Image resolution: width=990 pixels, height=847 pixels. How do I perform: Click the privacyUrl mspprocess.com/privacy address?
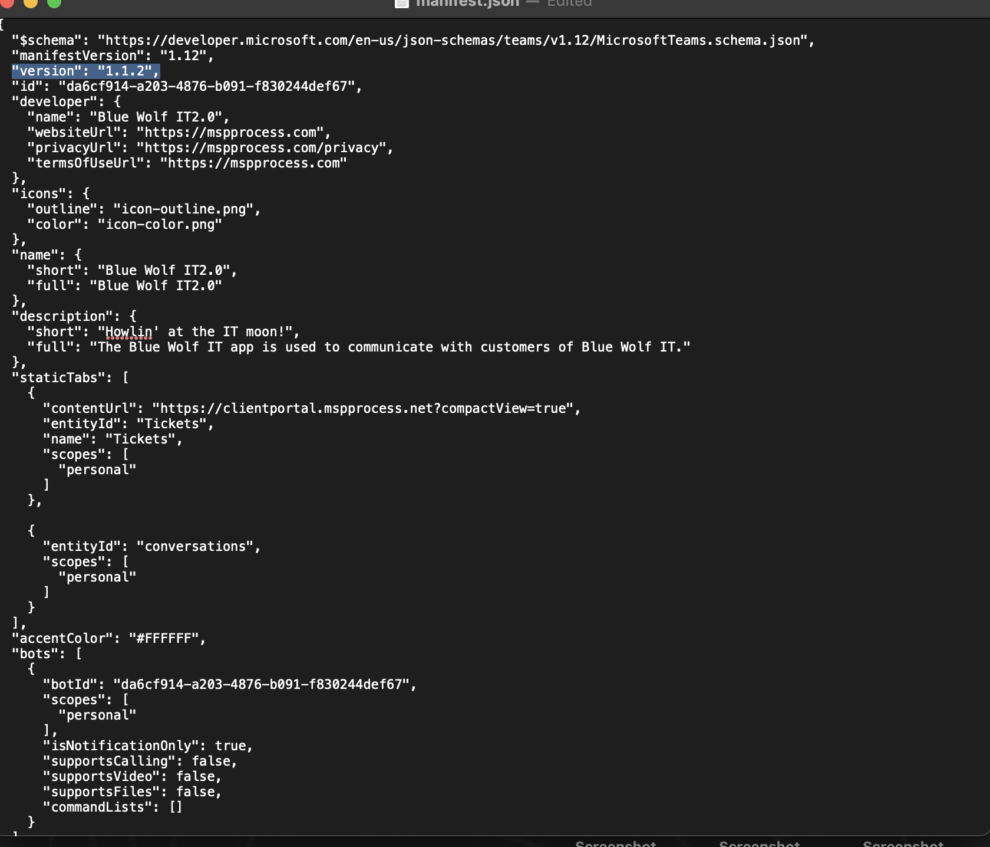click(264, 148)
